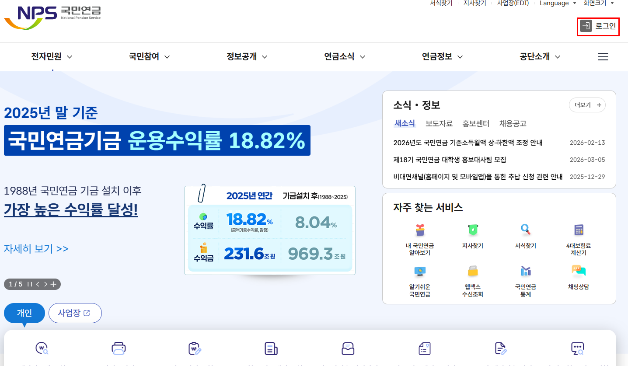Viewport: 628px width, 366px height.
Task: Go to previous banner slide
Action: [38, 284]
